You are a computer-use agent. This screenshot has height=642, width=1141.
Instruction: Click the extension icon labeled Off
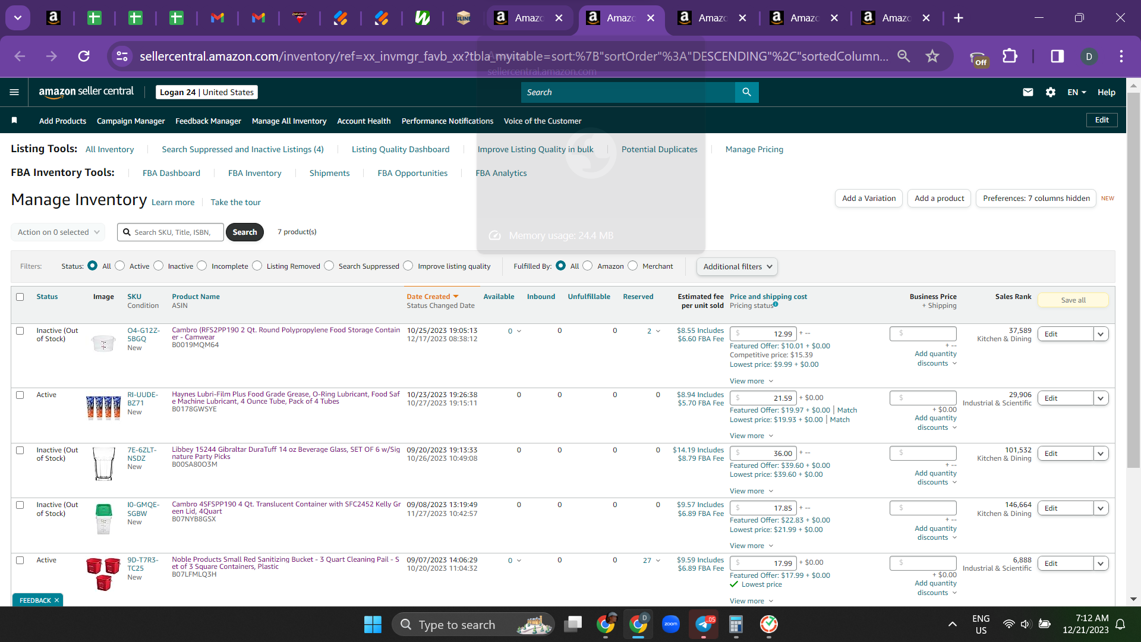point(978,58)
